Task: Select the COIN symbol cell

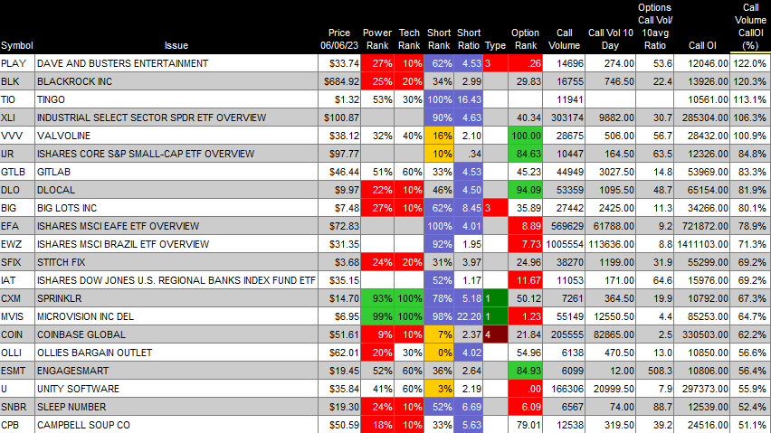Action: click(x=17, y=334)
